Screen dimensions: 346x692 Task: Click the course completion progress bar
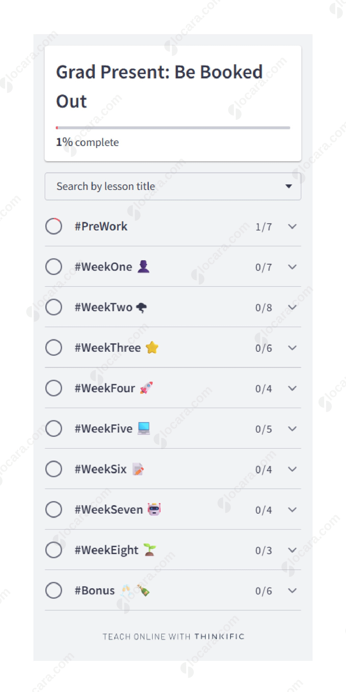(173, 128)
